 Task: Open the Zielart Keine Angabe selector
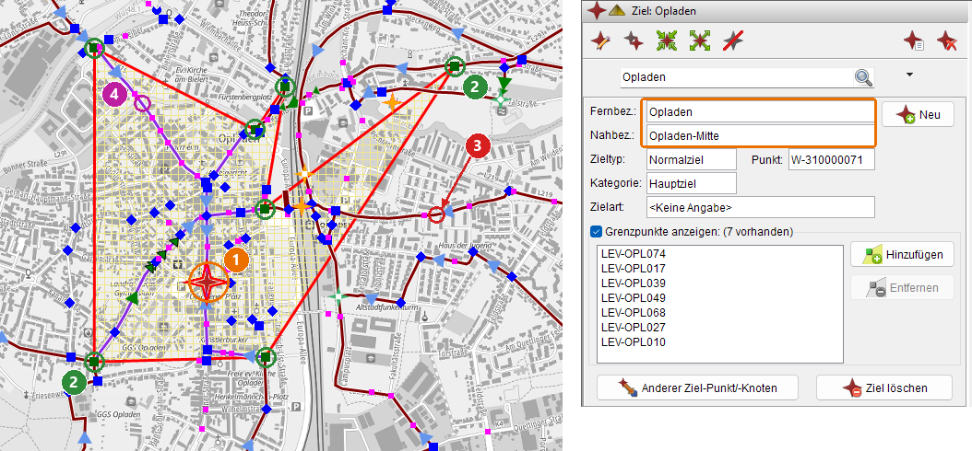tap(760, 207)
